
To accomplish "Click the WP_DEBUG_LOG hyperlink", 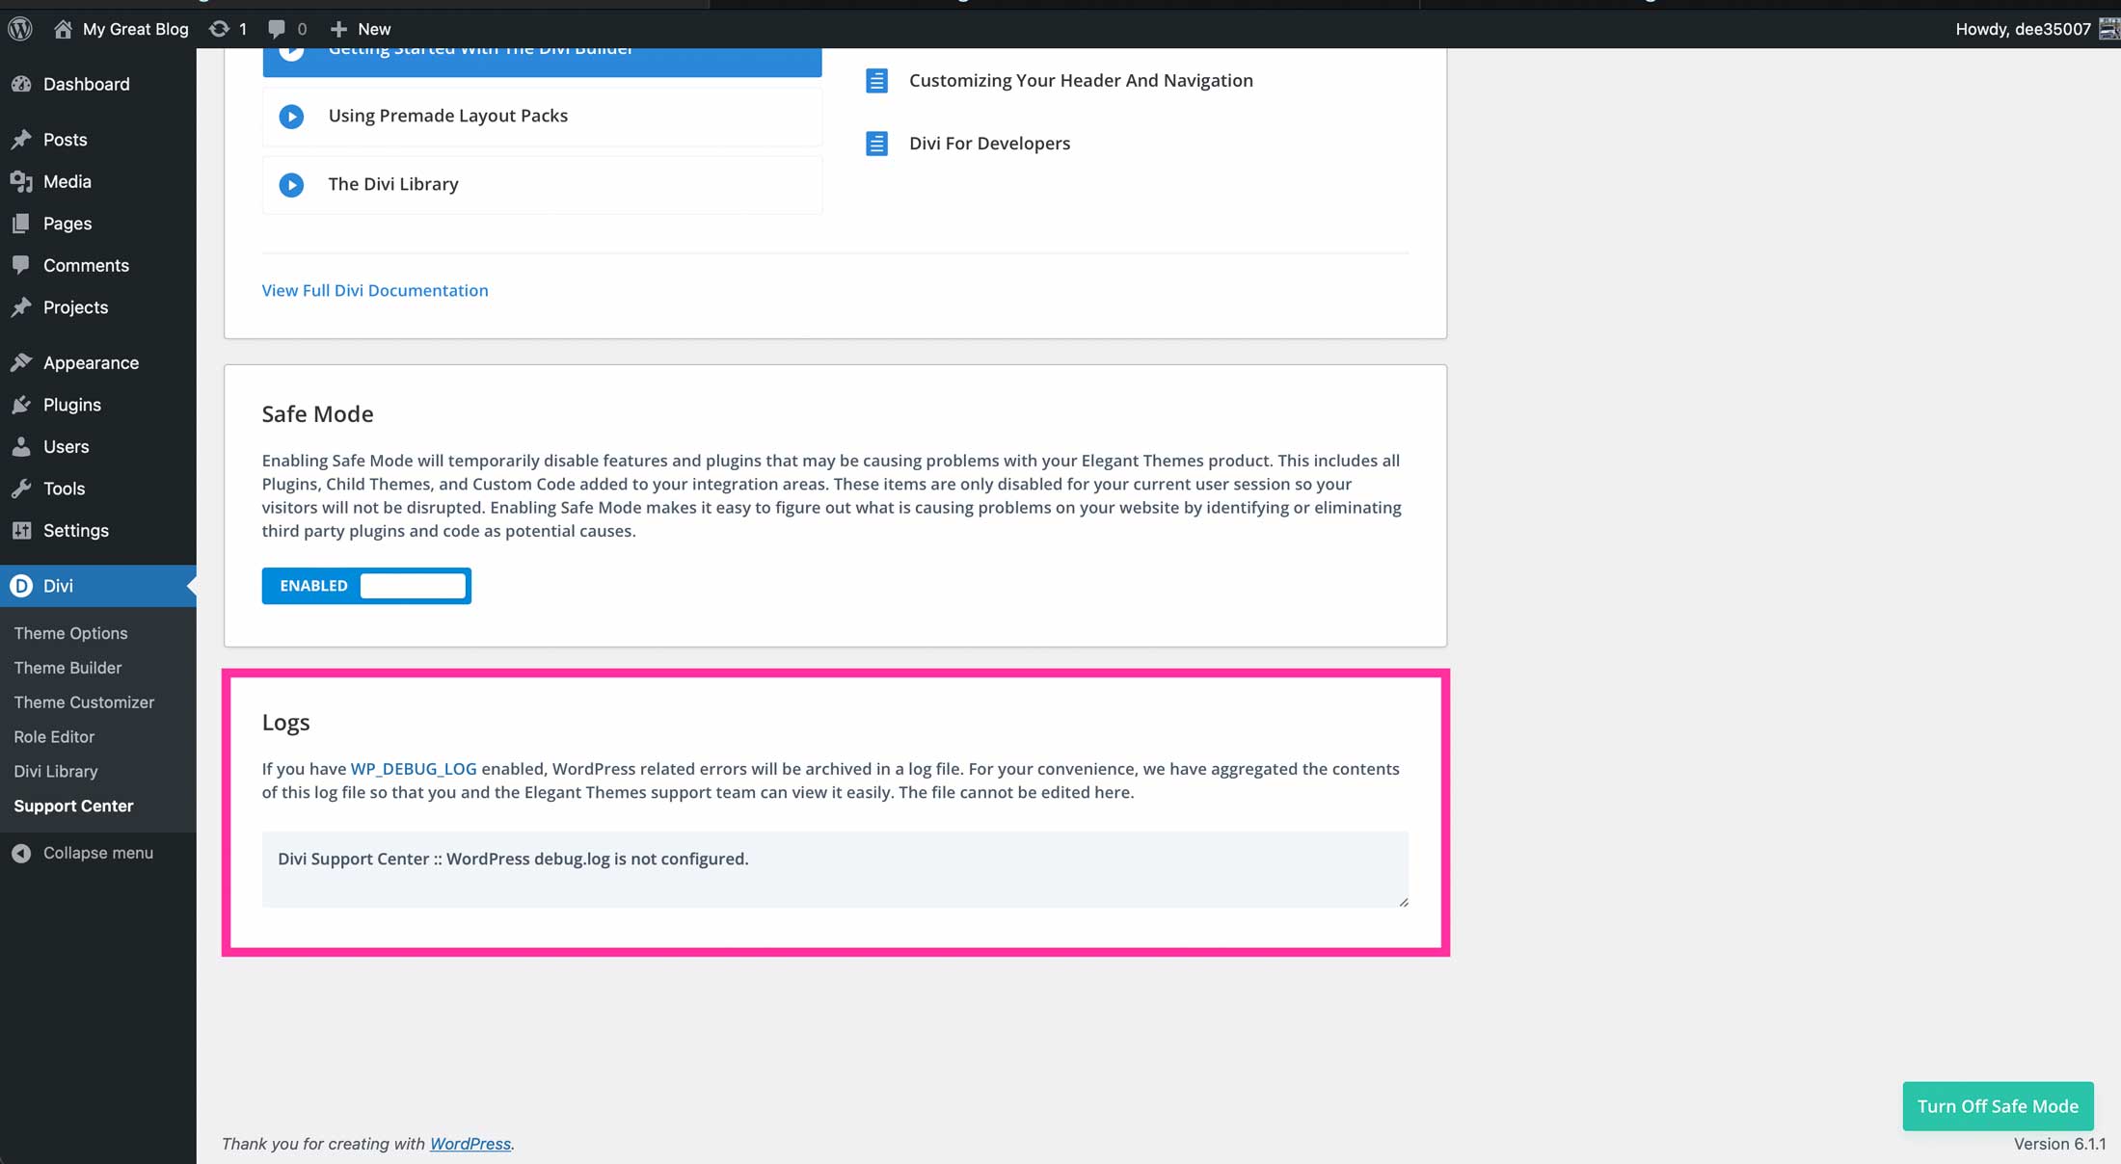I will 413,768.
